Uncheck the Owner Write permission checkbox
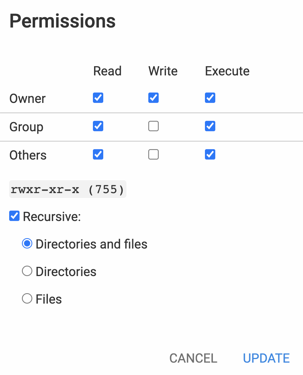The width and height of the screenshot is (303, 375). pos(153,98)
